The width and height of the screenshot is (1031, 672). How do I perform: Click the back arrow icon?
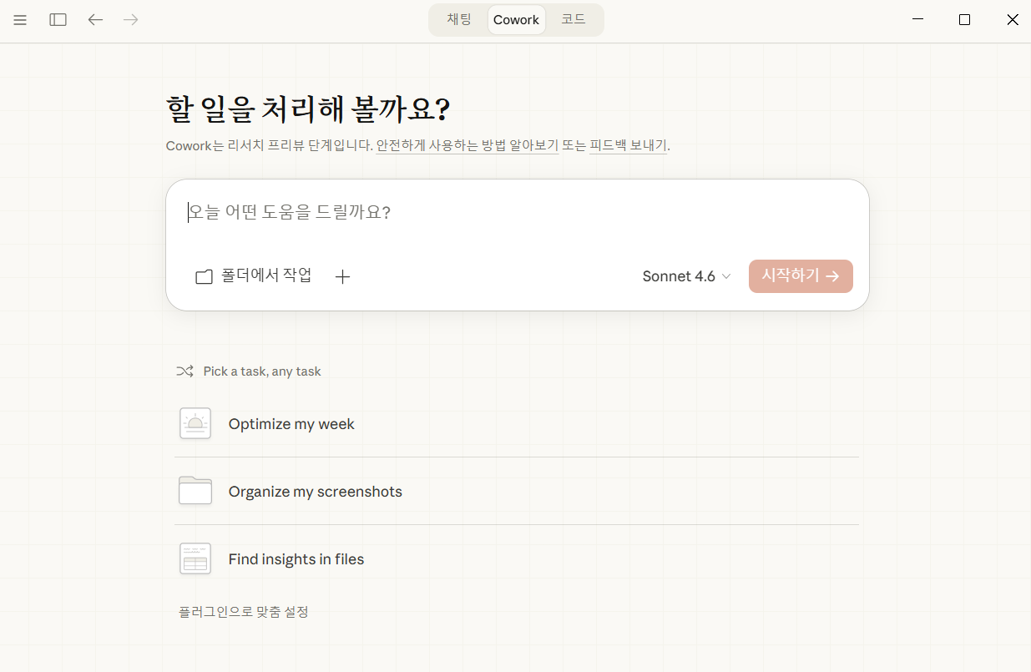[95, 20]
